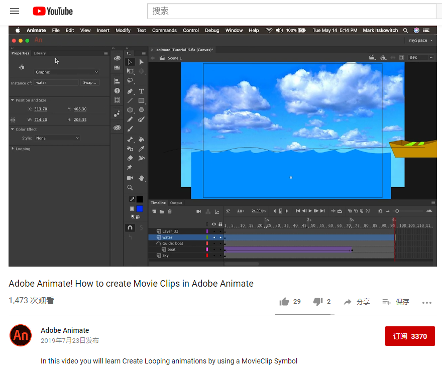The image size is (442, 373).
Task: Save the video via 保存
Action: click(x=395, y=302)
